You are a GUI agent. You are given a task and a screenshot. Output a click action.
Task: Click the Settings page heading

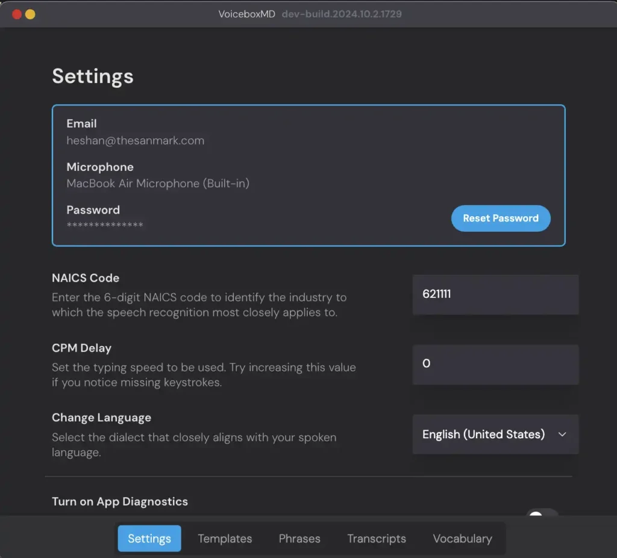point(93,76)
